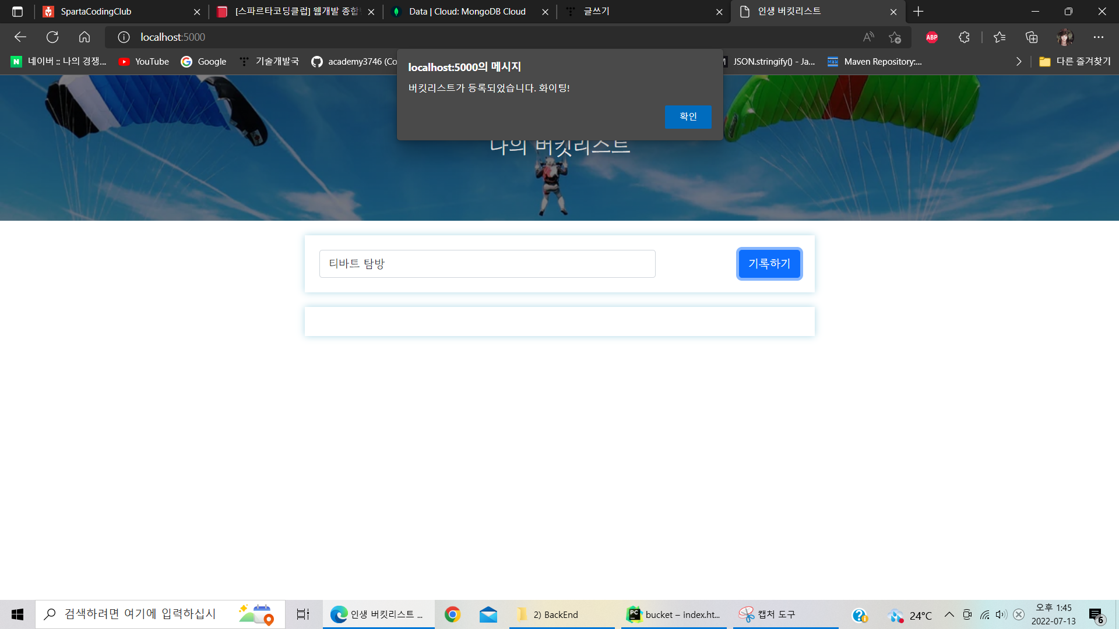Show hidden system tray icons arrow
Viewport: 1119px width, 629px height.
click(x=949, y=614)
